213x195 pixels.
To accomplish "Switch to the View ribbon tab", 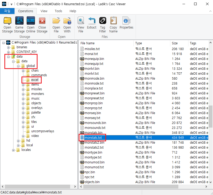I will point(44,11).
